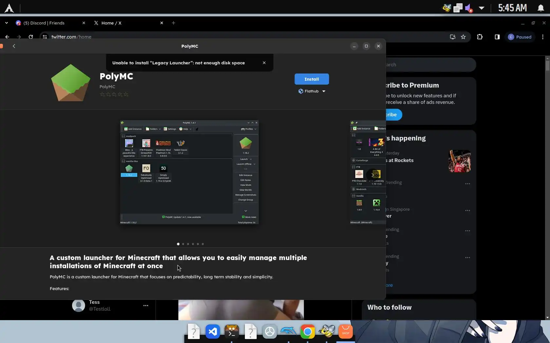Bookmark this page with the star icon
Screen dimensions: 550x343
tap(463, 37)
